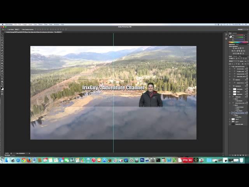Open the layer blend mode dropdown
The width and height of the screenshot is (249, 187).
pos(234,61)
